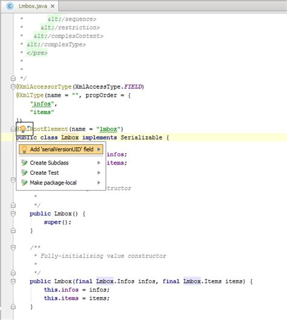Close the Lmbox.java tab

53,6
